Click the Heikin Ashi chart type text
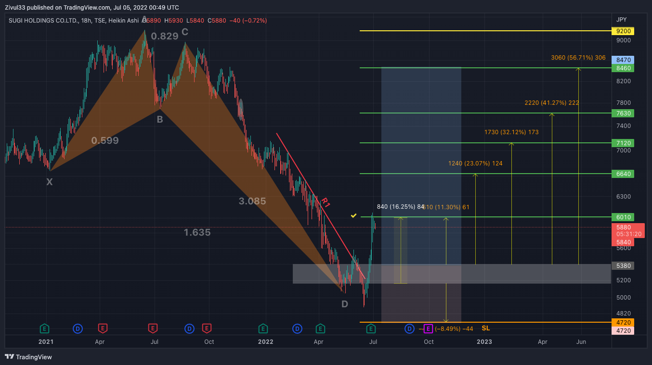 click(x=124, y=21)
